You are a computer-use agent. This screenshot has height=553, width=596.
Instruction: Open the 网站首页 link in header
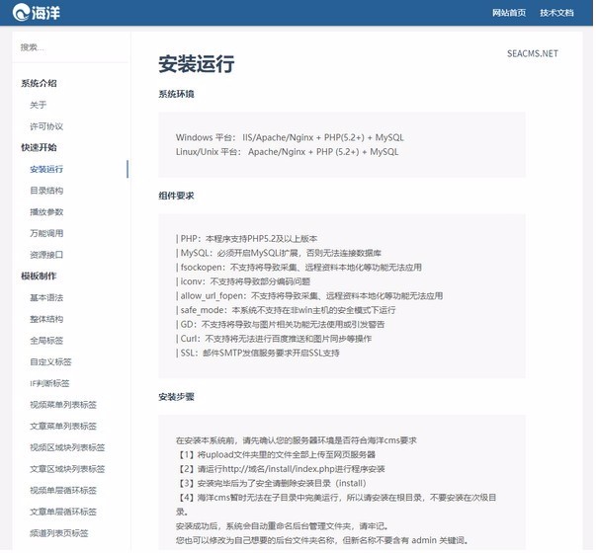coord(511,13)
